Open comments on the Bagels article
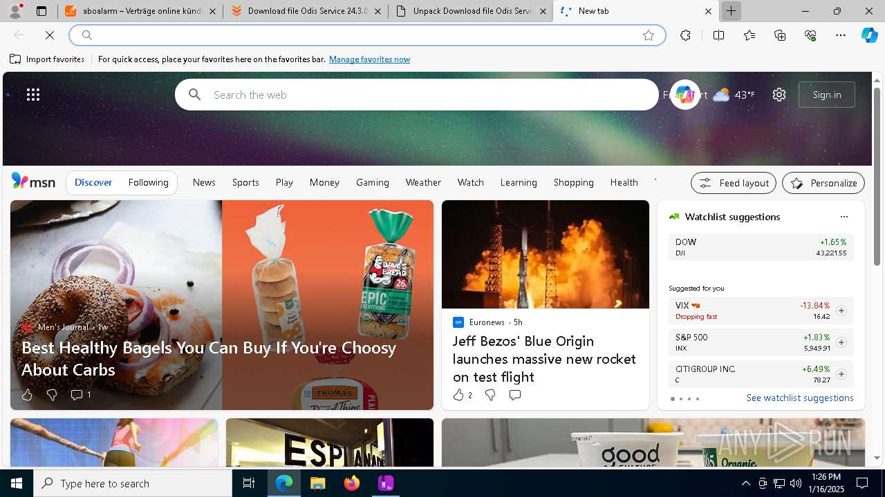The height and width of the screenshot is (497, 885). pos(80,395)
